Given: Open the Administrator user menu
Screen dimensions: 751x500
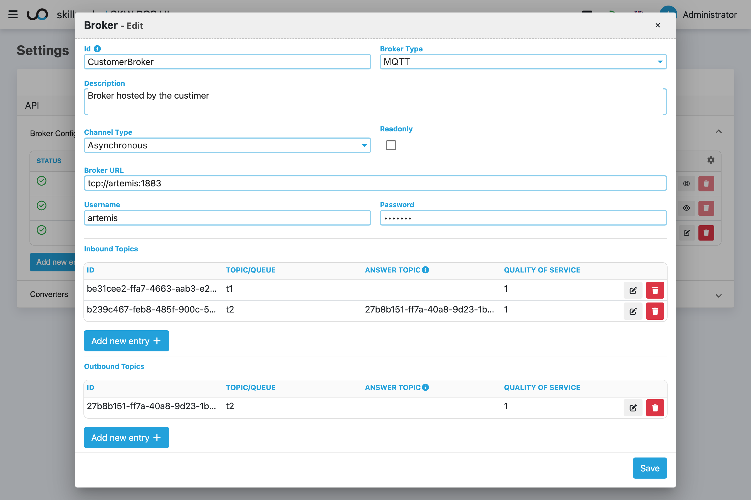Looking at the screenshot, I should 710,14.
